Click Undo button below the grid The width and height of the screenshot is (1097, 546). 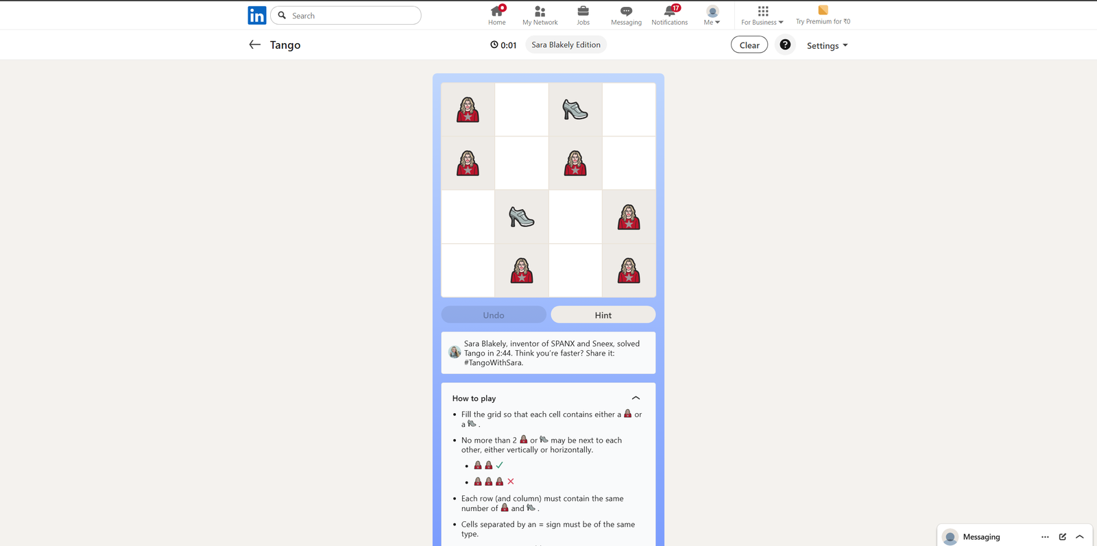click(494, 315)
